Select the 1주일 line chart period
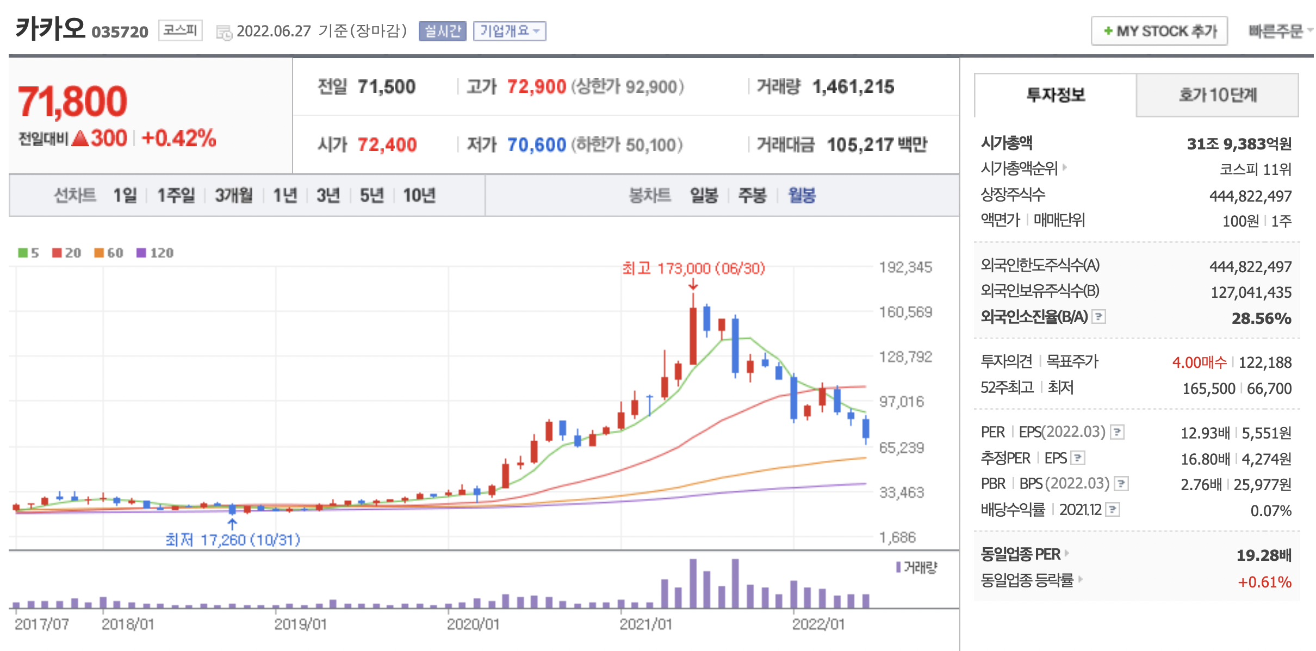 (x=176, y=195)
